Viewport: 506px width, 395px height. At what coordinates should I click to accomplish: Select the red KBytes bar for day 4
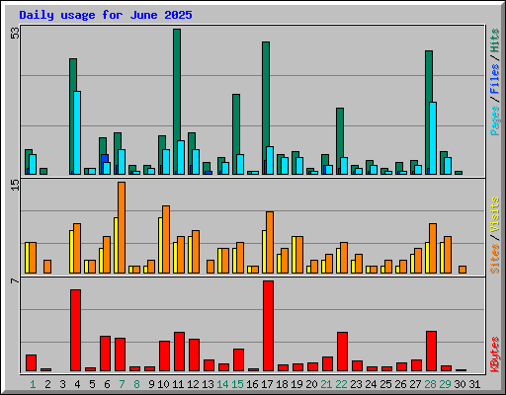(75, 331)
